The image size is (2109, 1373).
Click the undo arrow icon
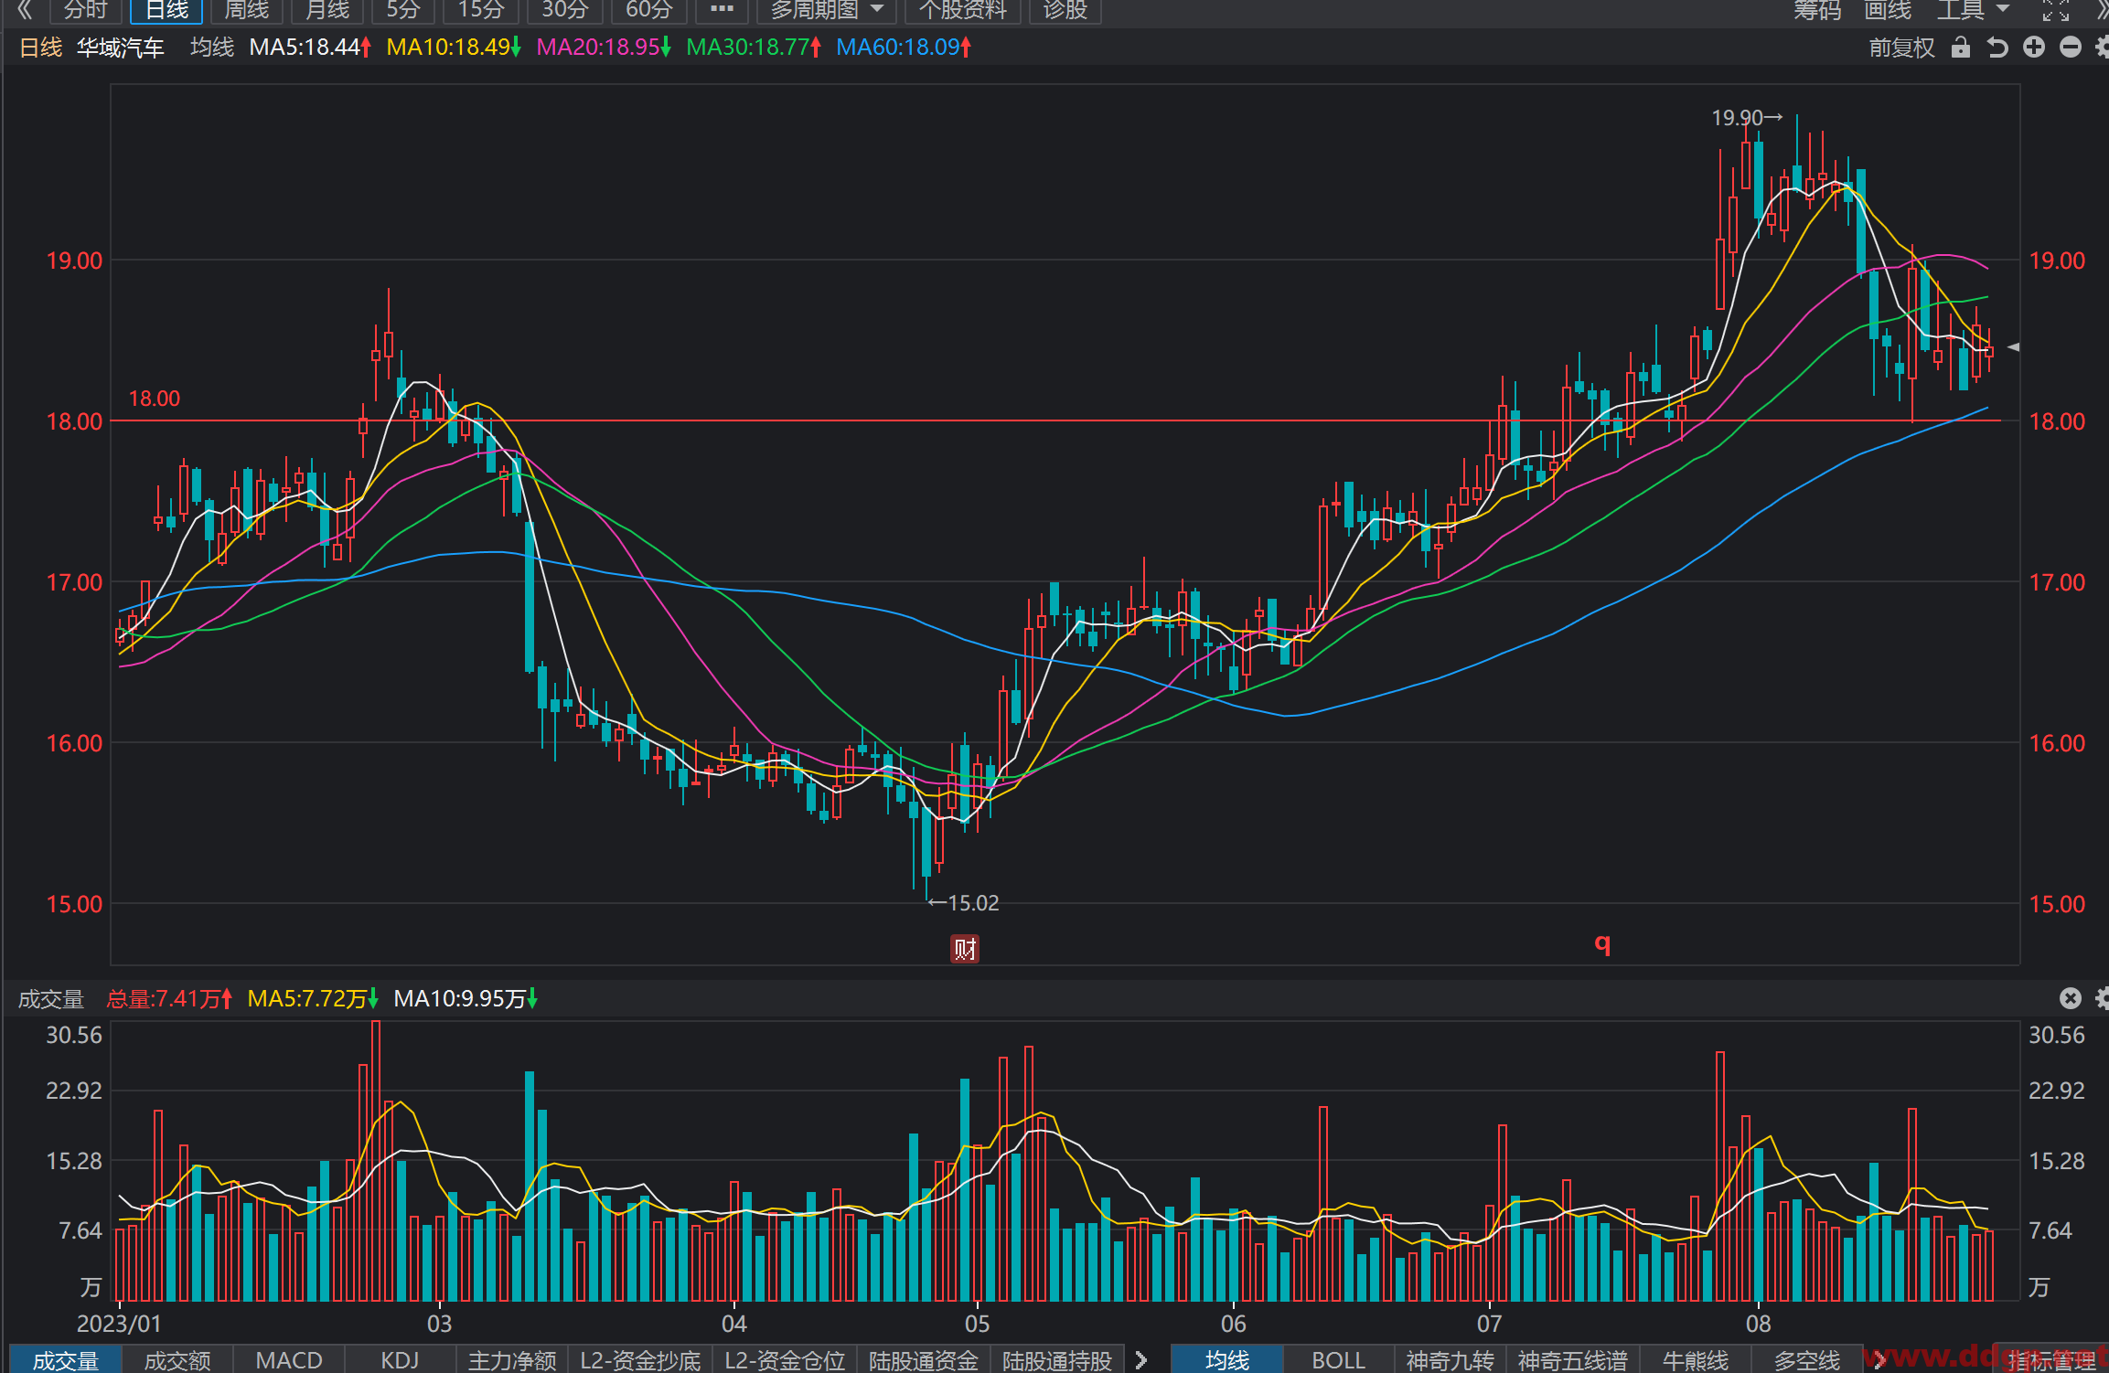click(1997, 48)
